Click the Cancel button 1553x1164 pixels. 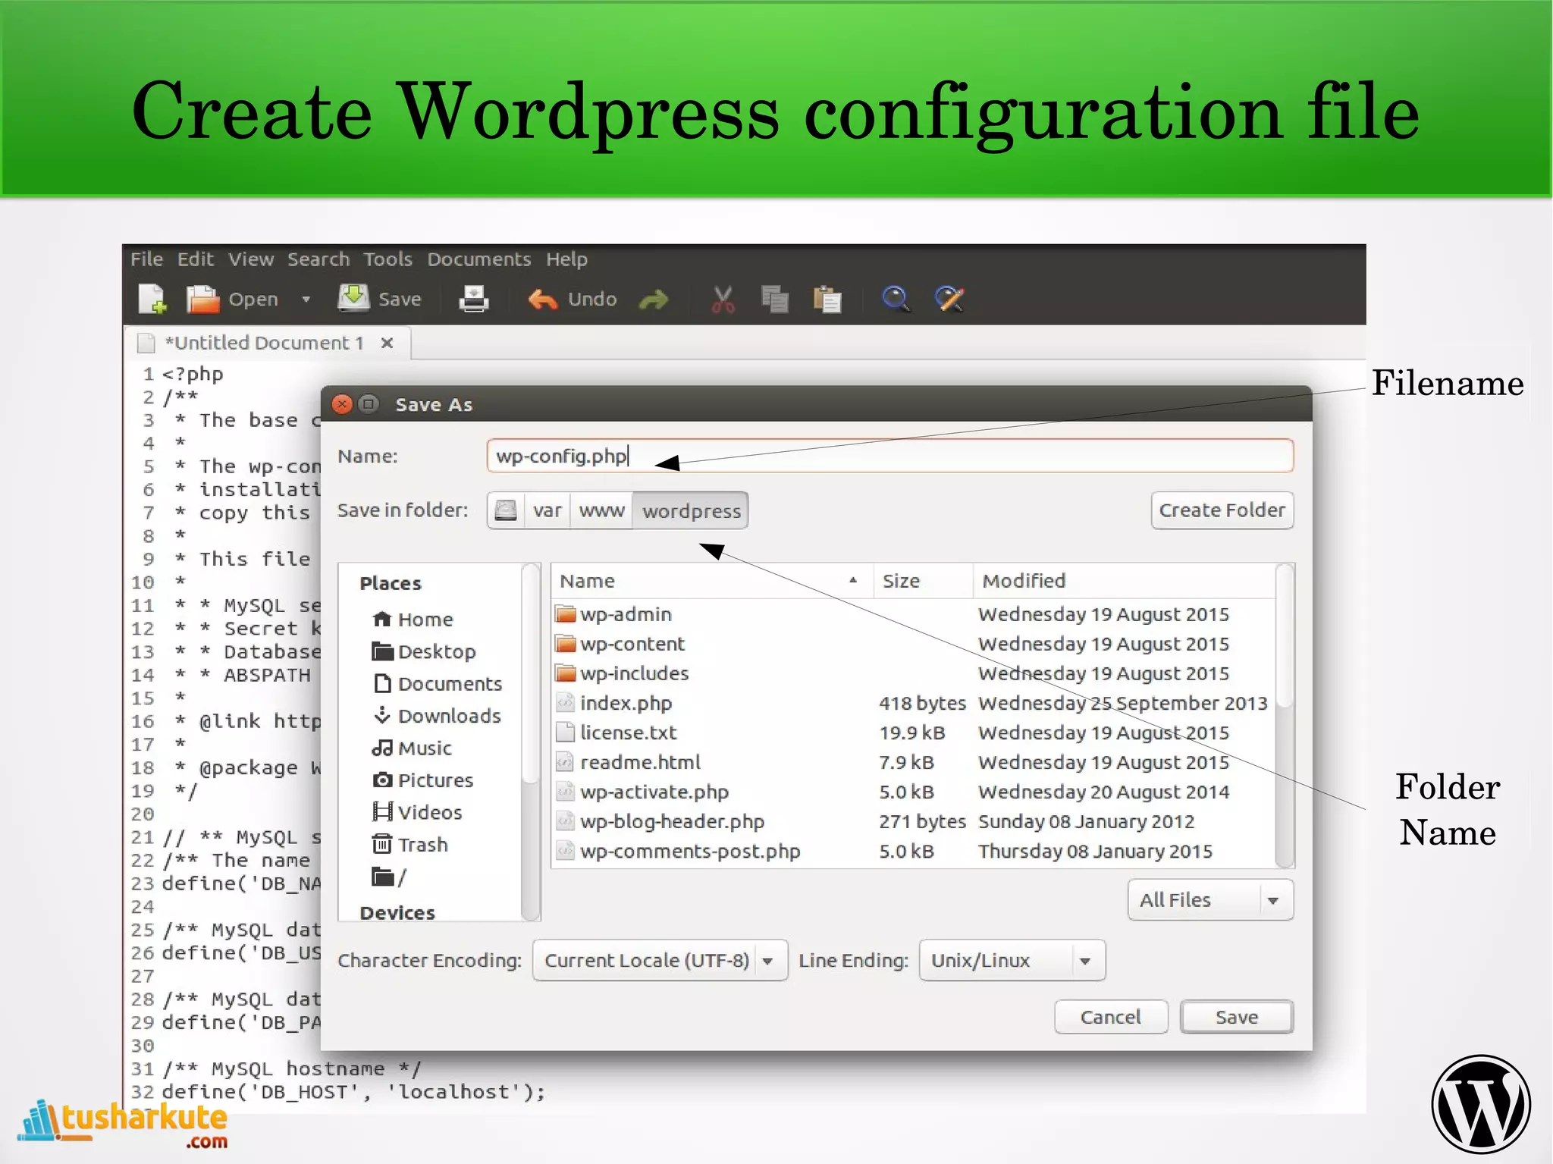click(x=1111, y=1017)
